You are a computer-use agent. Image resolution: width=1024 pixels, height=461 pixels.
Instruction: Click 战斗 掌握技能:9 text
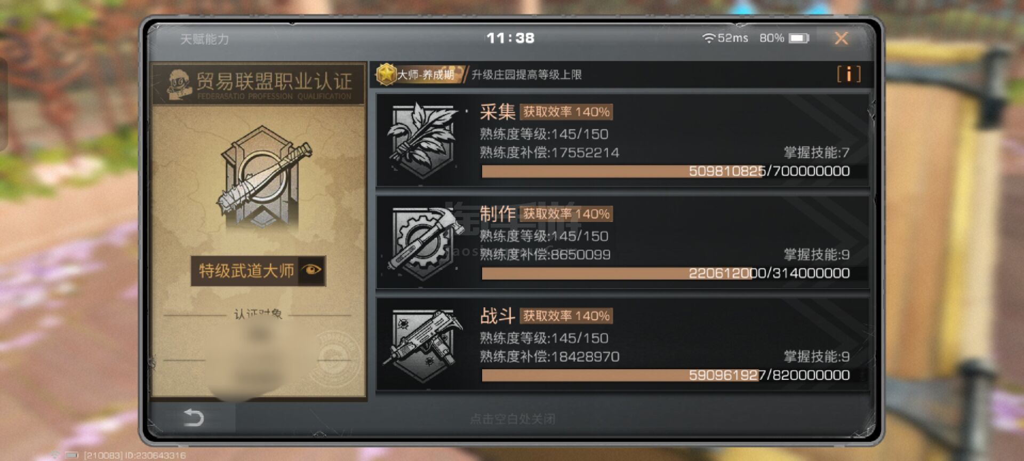click(817, 356)
